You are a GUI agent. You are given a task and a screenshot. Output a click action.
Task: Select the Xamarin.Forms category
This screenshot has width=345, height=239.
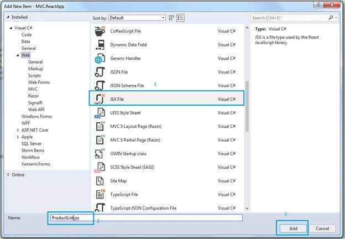click(x=35, y=164)
